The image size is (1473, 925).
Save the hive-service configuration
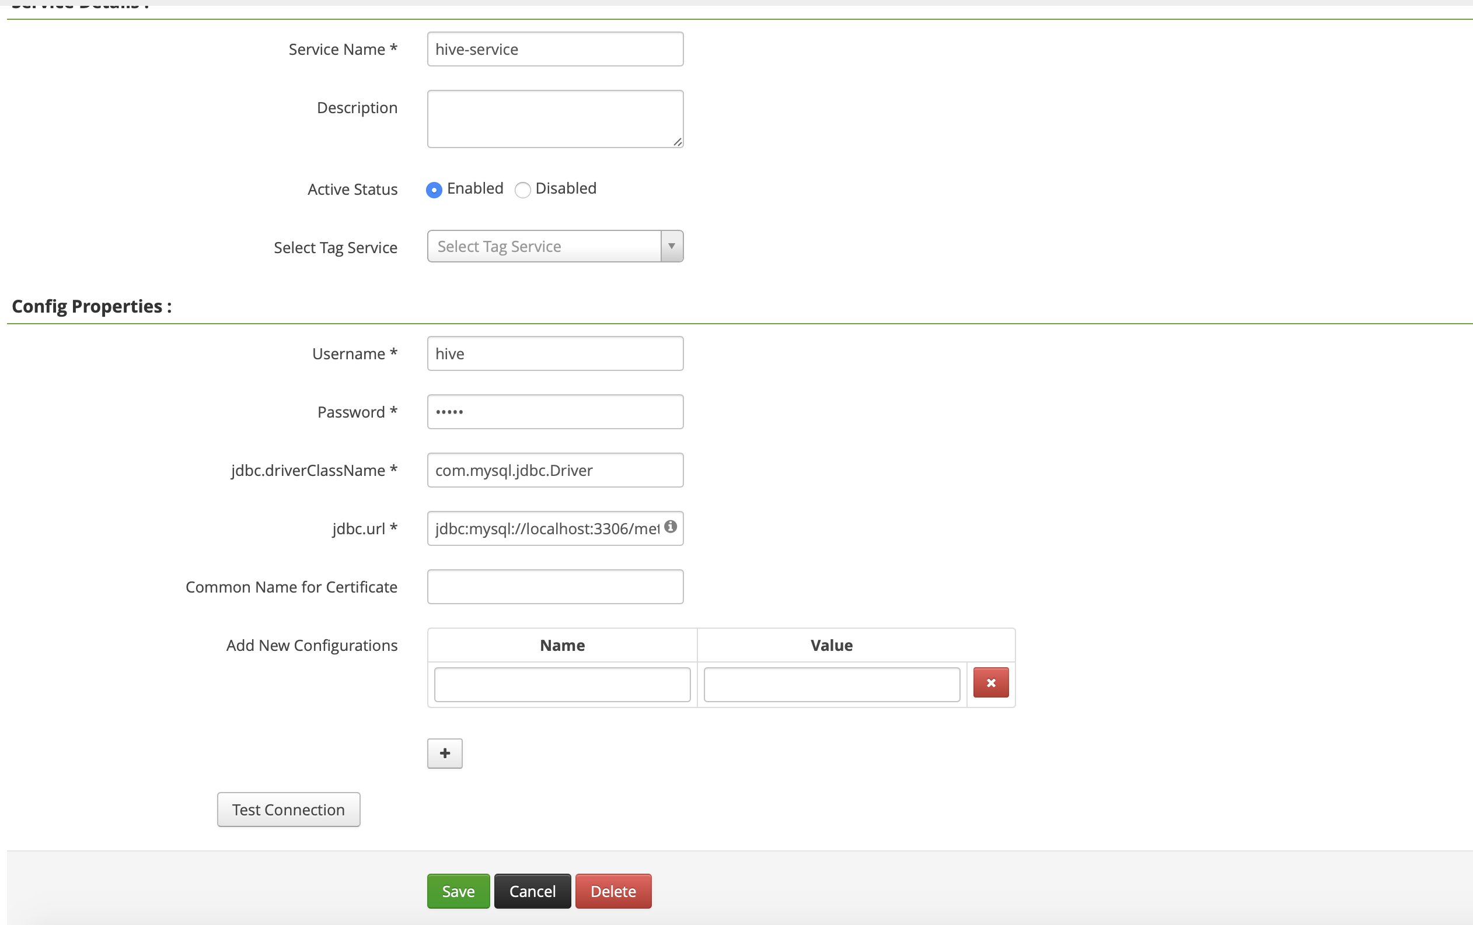[458, 891]
